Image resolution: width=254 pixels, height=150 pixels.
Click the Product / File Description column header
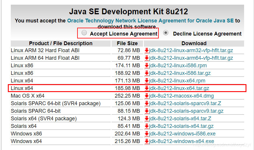[61, 43]
